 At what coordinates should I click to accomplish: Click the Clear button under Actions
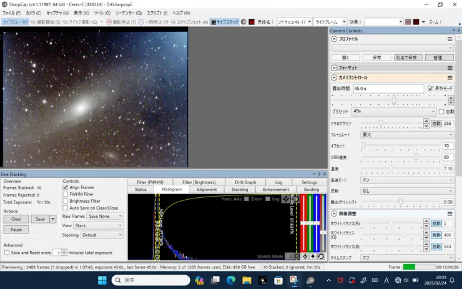16,219
